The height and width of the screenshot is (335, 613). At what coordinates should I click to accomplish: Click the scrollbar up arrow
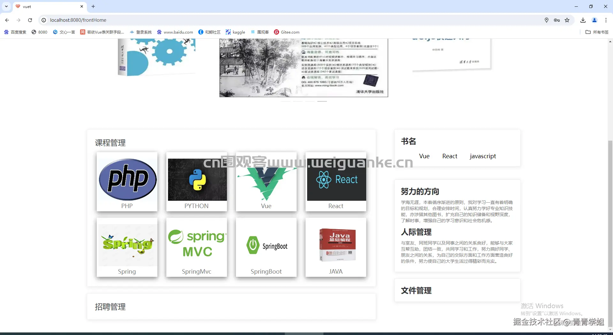coord(610,42)
